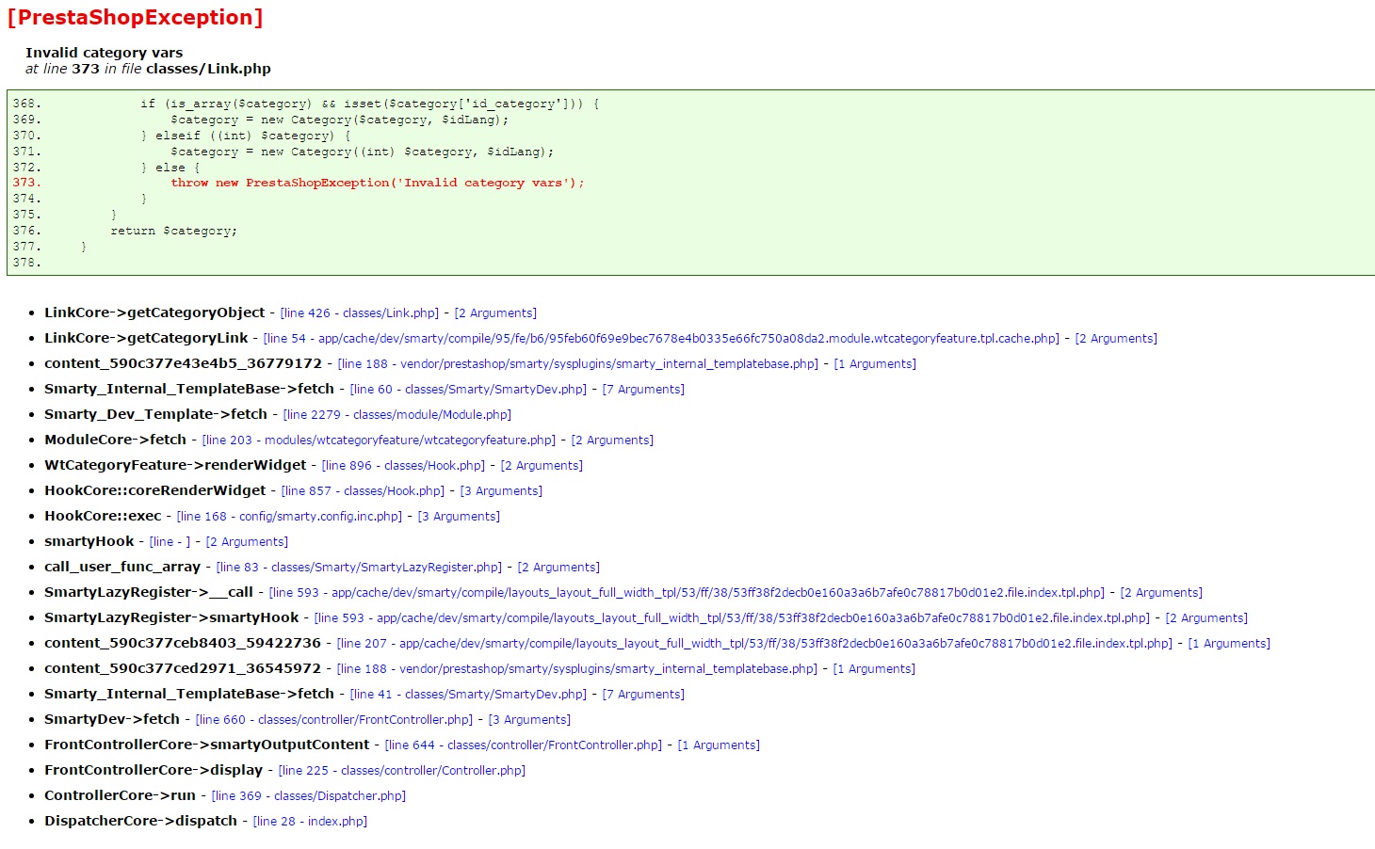The width and height of the screenshot is (1375, 849).
Task: Click the 'Invalid category vars' error message
Action: click(104, 53)
